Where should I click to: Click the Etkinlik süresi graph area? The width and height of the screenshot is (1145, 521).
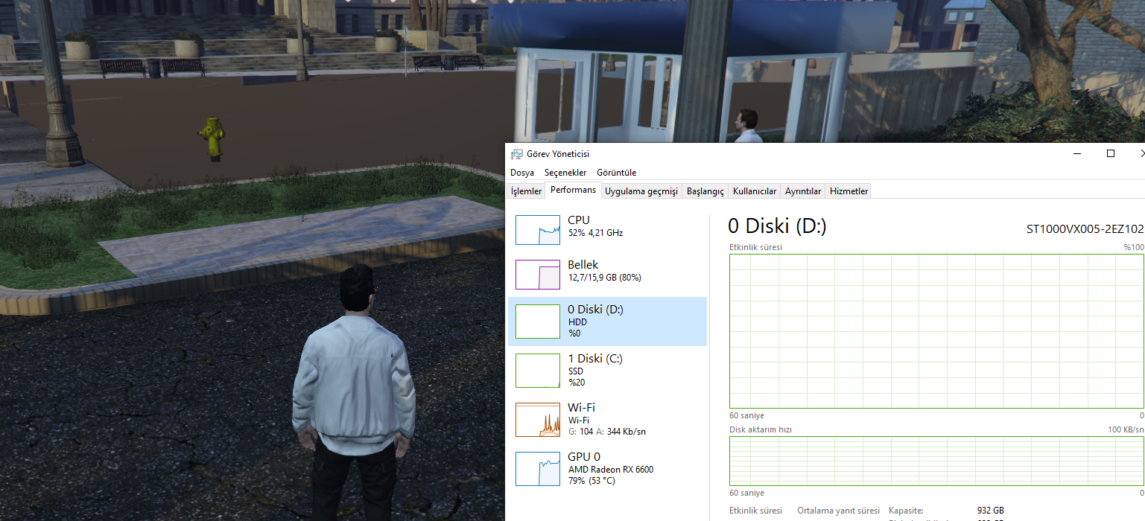pos(936,331)
